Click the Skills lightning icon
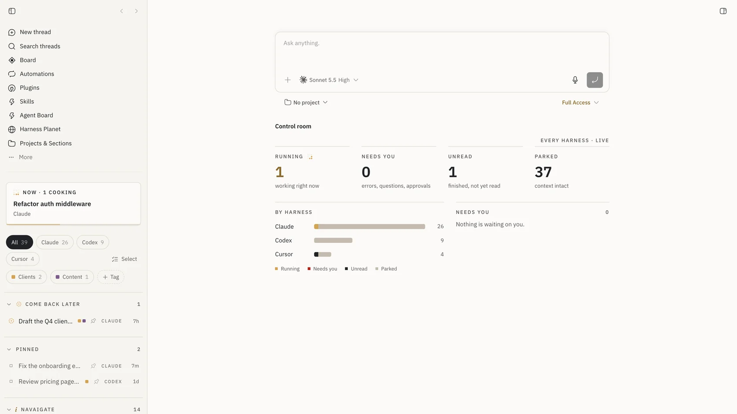This screenshot has width=737, height=414. [12, 102]
